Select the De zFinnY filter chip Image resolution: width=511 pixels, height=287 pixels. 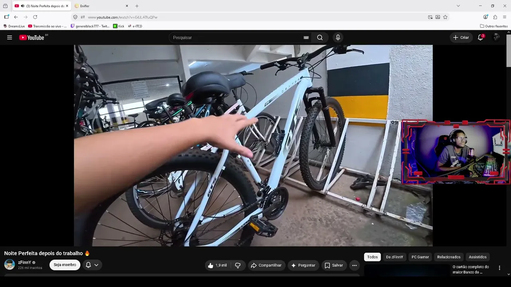point(394,257)
